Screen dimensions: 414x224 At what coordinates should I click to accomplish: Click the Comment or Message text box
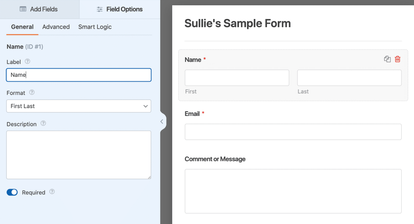pos(293,191)
